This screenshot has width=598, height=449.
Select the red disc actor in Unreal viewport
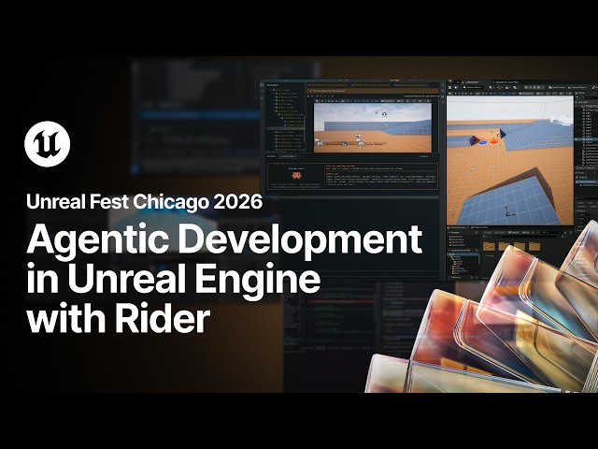pyautogui.click(x=494, y=142)
